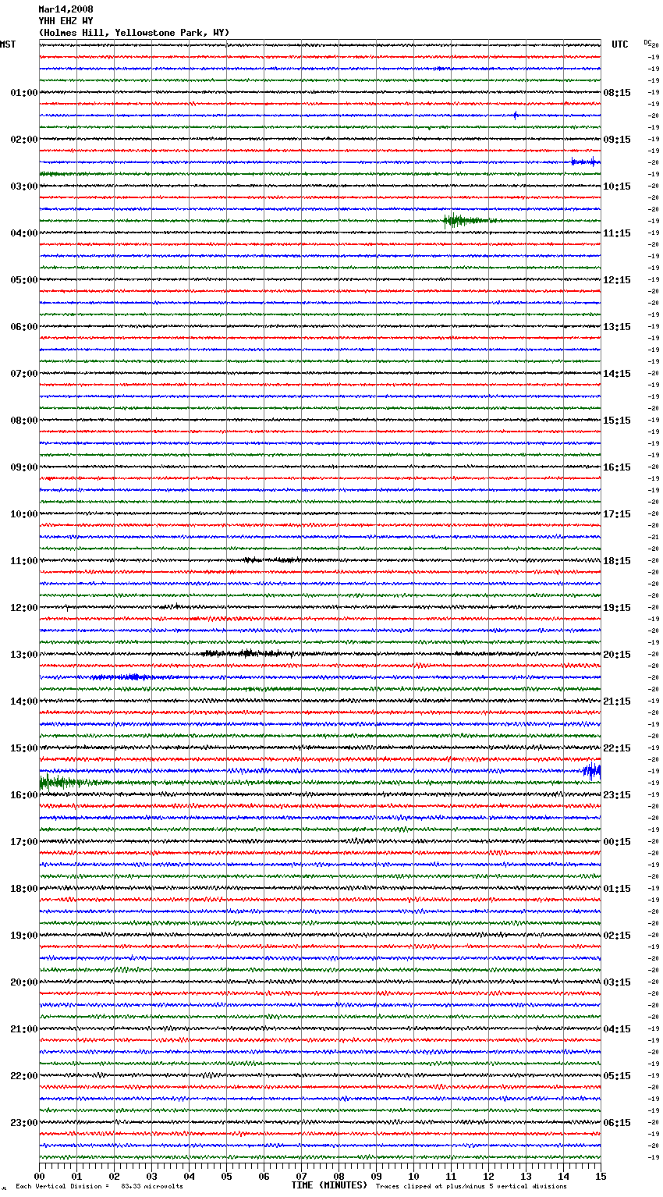Select the 03:00 MST time label
663x1197 pixels.
24,186
